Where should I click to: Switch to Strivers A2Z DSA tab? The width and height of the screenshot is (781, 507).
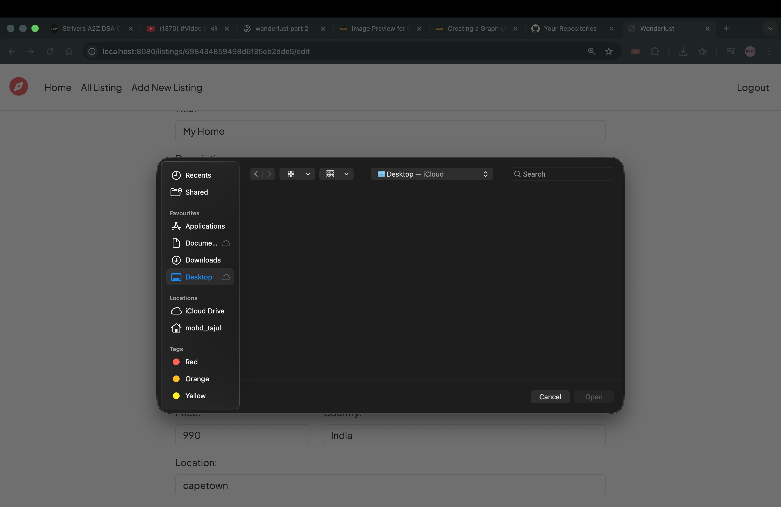[91, 28]
